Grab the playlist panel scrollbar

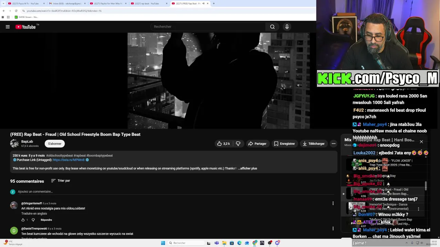[x=426, y=186]
